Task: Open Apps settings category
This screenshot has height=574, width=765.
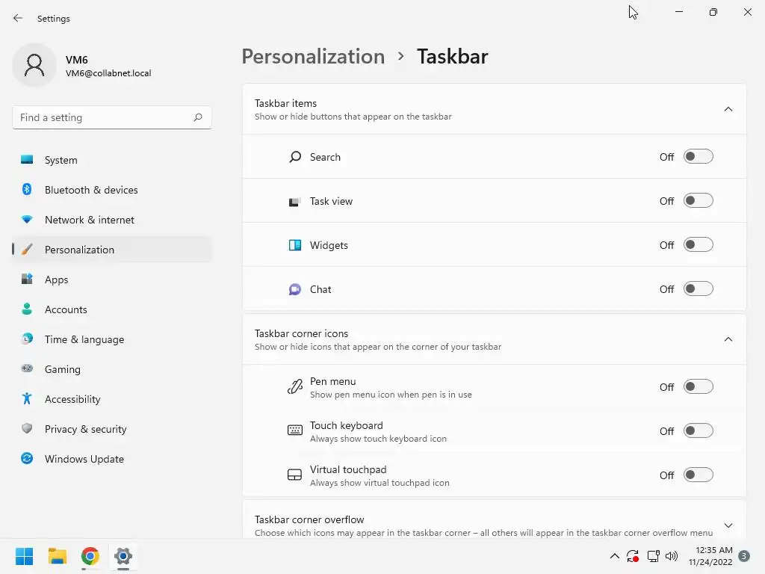Action: tap(112, 280)
